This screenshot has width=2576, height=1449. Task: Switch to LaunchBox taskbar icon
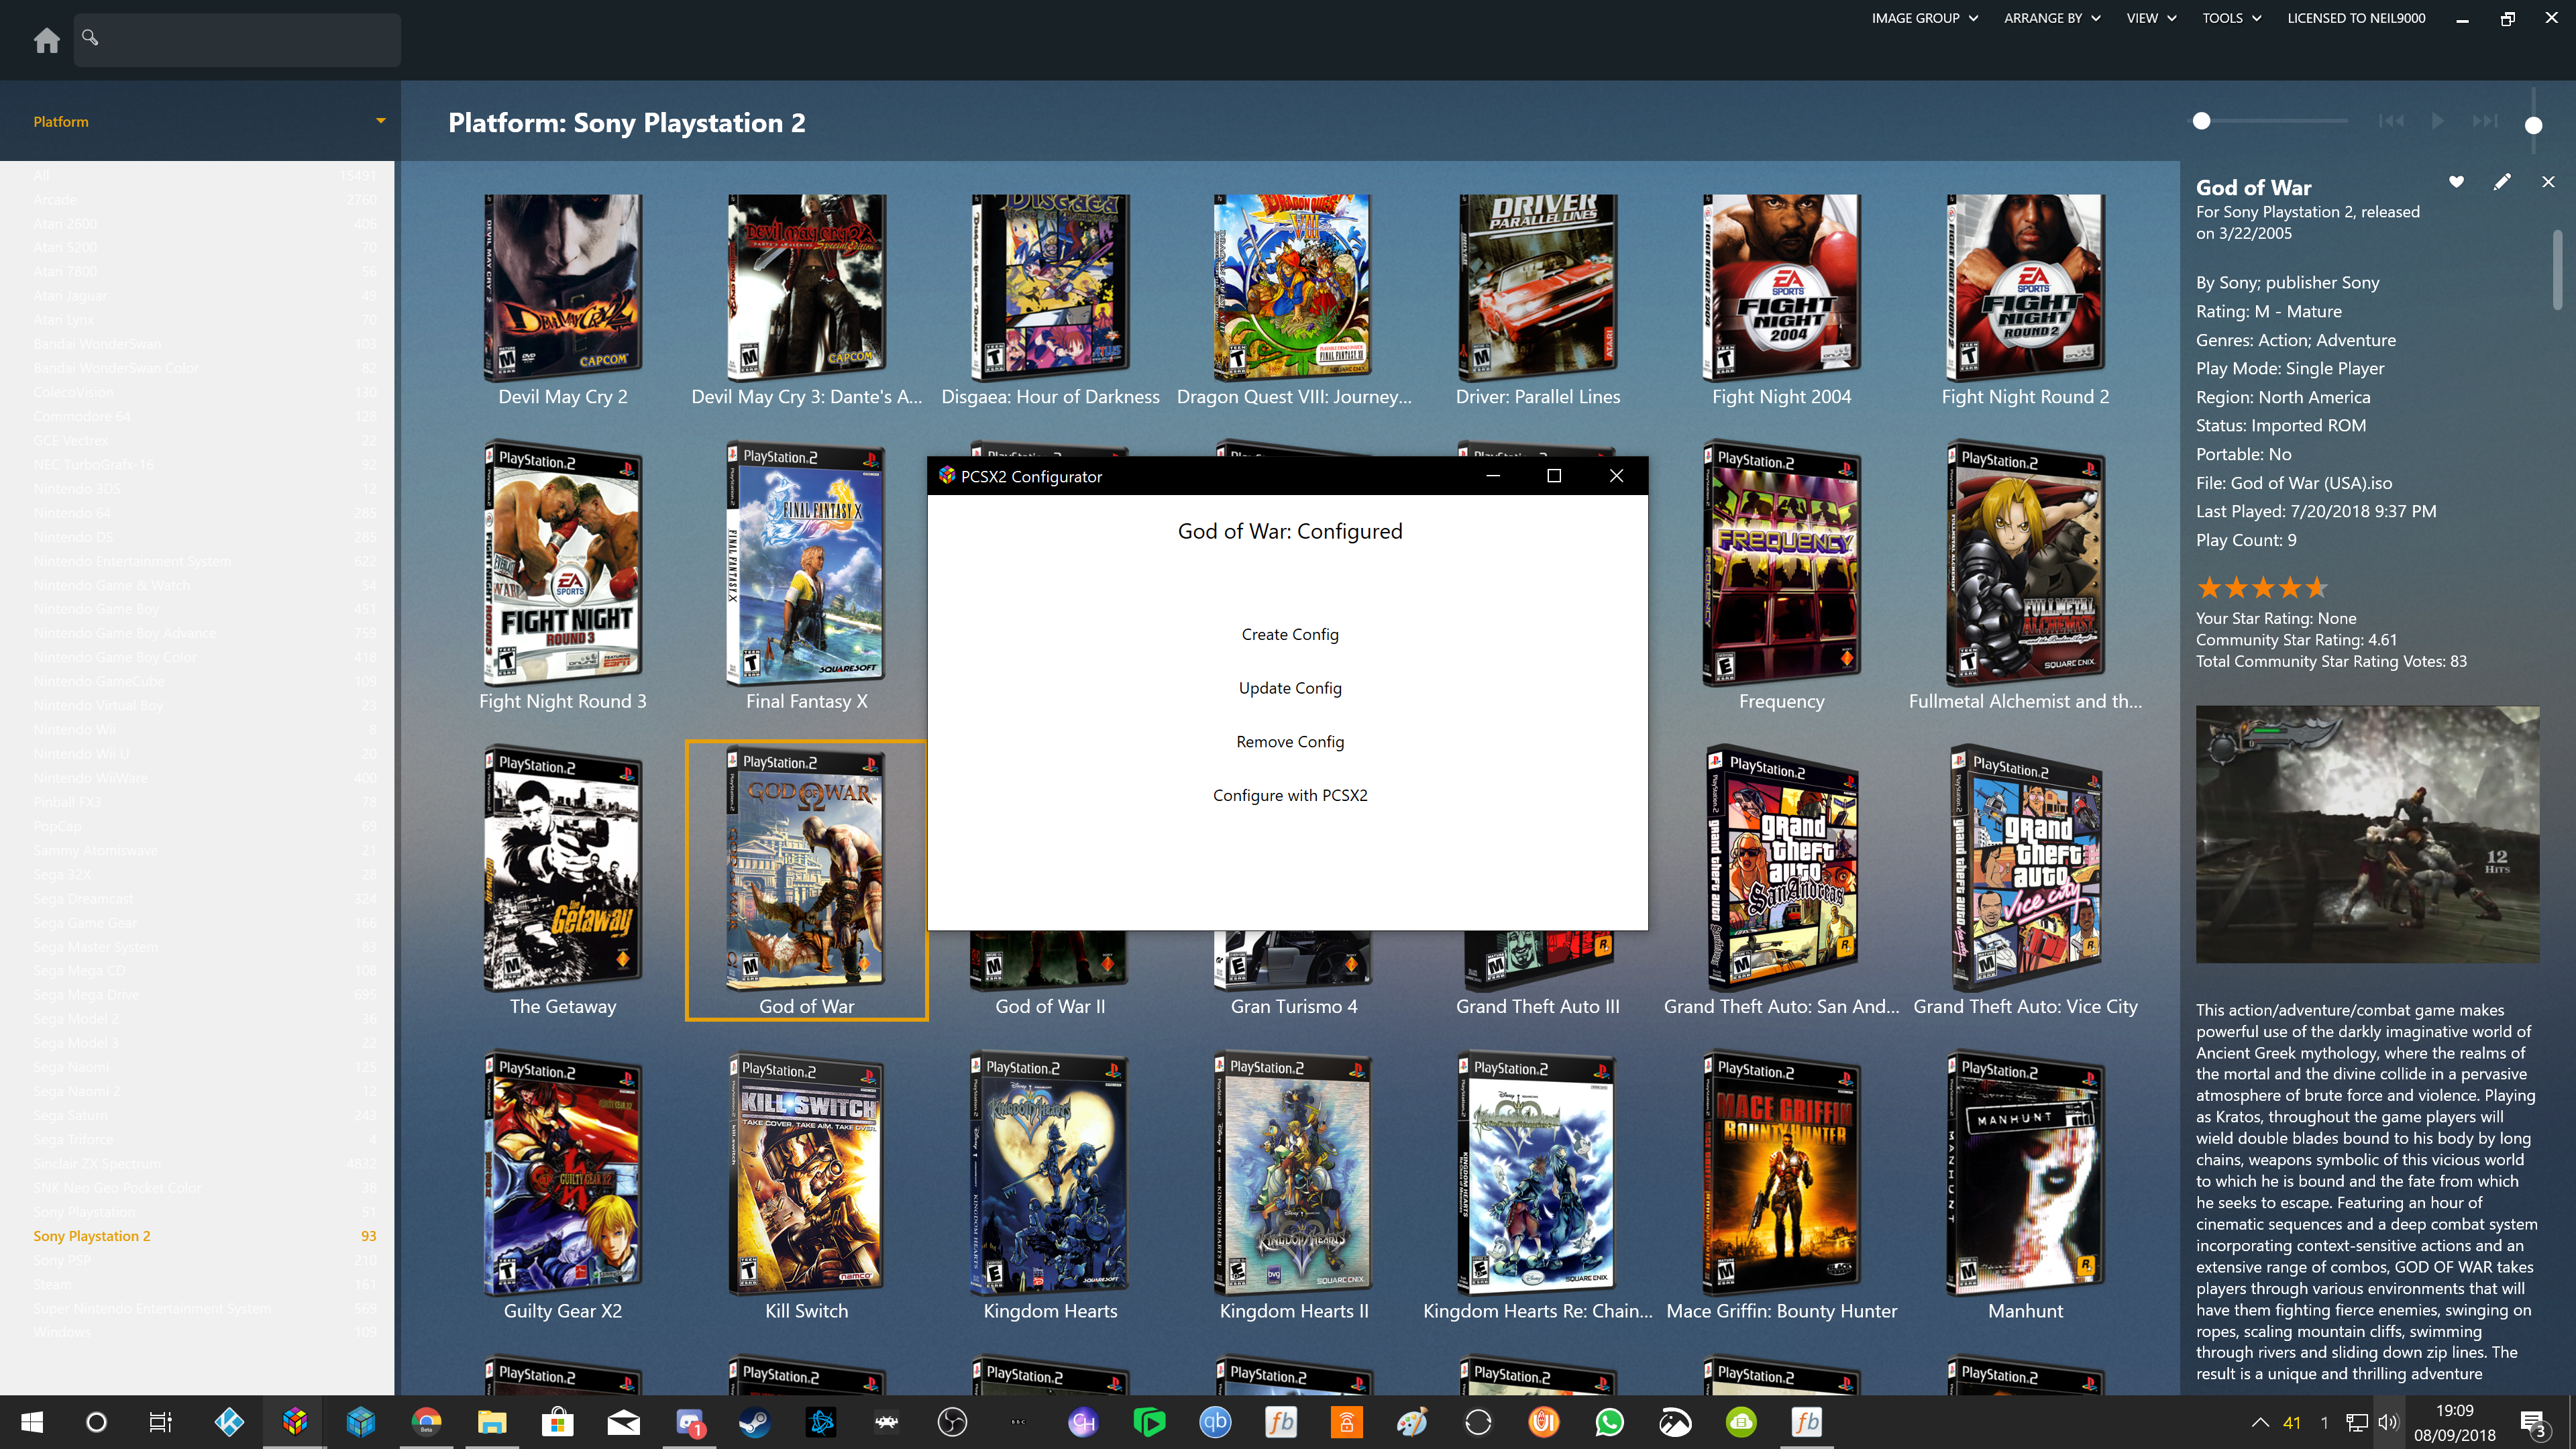(x=294, y=1422)
